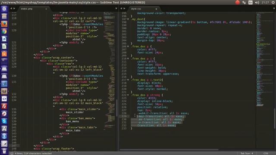
Task: Click the style.css horizontal scrollbar
Action: [169, 150]
